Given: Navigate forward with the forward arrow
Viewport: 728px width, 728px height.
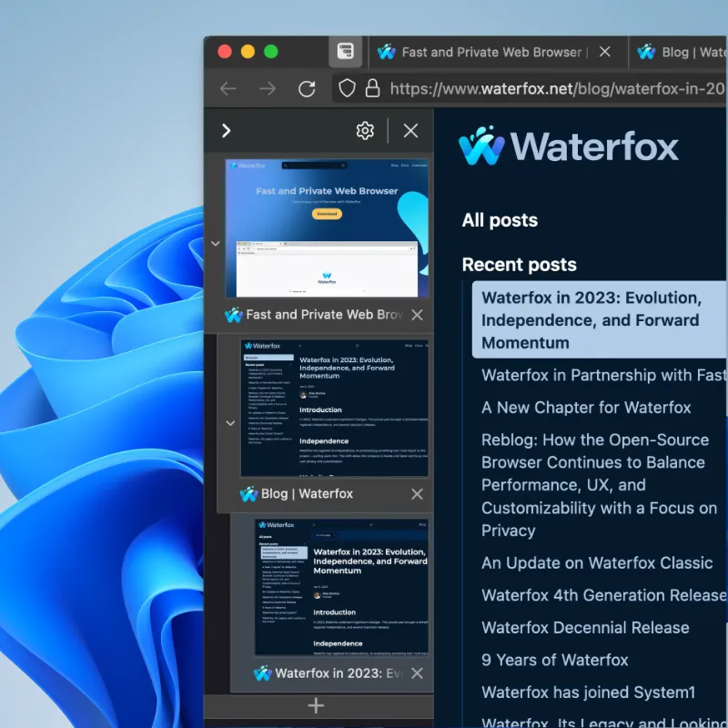Looking at the screenshot, I should (268, 89).
